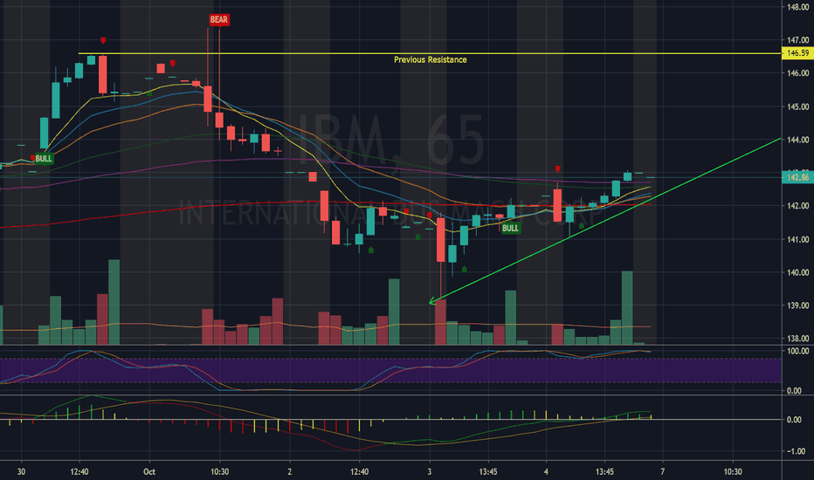Click the 141.00 price axis label
The width and height of the screenshot is (814, 480).
[x=797, y=239]
